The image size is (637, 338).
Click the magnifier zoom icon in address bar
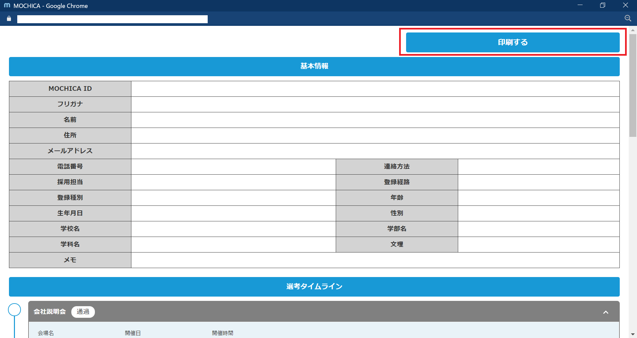(628, 19)
